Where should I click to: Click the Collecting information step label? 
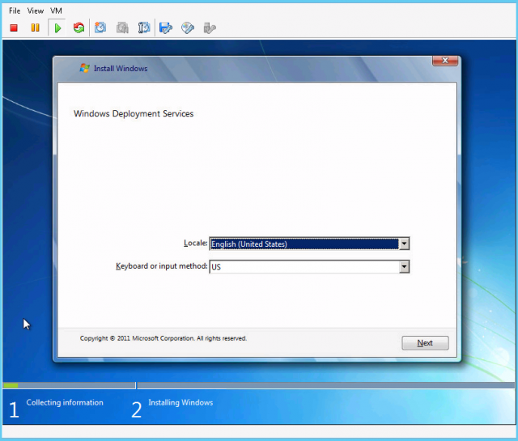[x=65, y=402]
